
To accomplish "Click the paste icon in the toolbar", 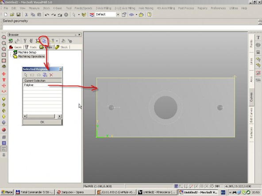I will click(39, 15).
